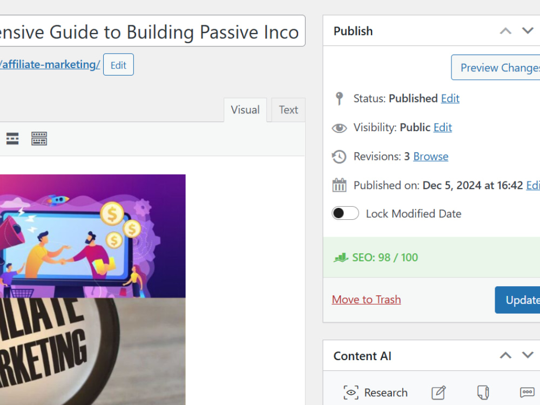
Task: Click the SEO score chart icon
Action: coord(341,257)
